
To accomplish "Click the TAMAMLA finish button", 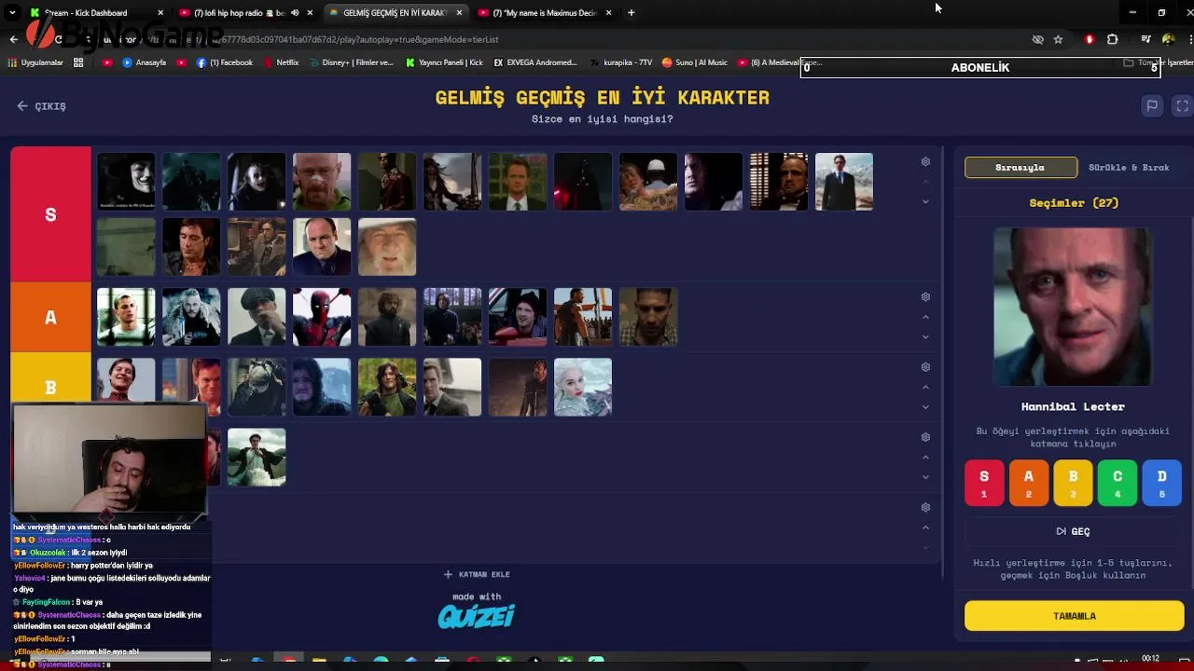I will (1074, 616).
